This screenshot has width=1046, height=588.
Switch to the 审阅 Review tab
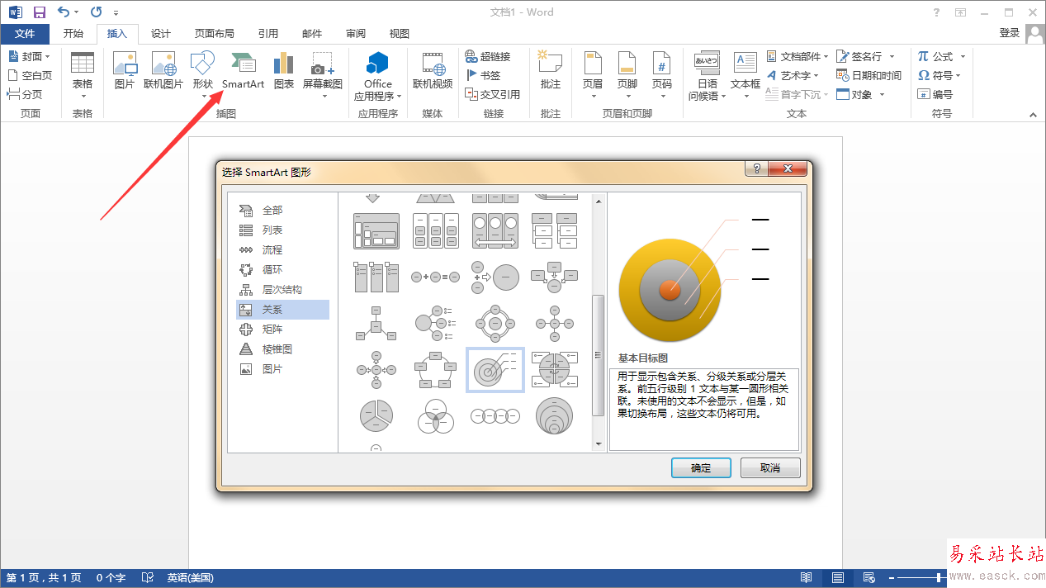tap(356, 34)
